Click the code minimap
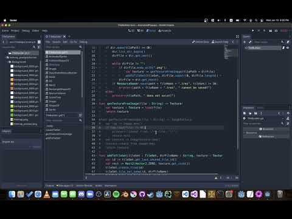Screen dimensions: 292x219 click(230, 52)
